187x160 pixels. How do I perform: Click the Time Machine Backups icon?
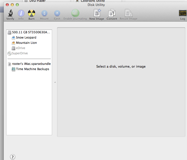14,69
